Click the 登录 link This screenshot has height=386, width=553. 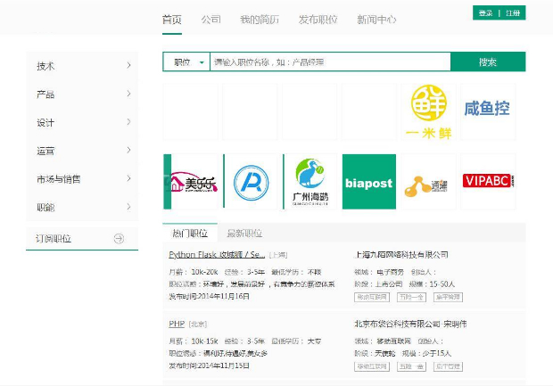pos(485,13)
